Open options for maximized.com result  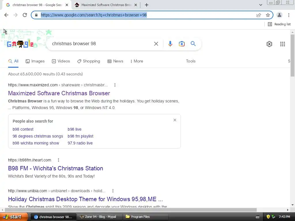pos(115,85)
